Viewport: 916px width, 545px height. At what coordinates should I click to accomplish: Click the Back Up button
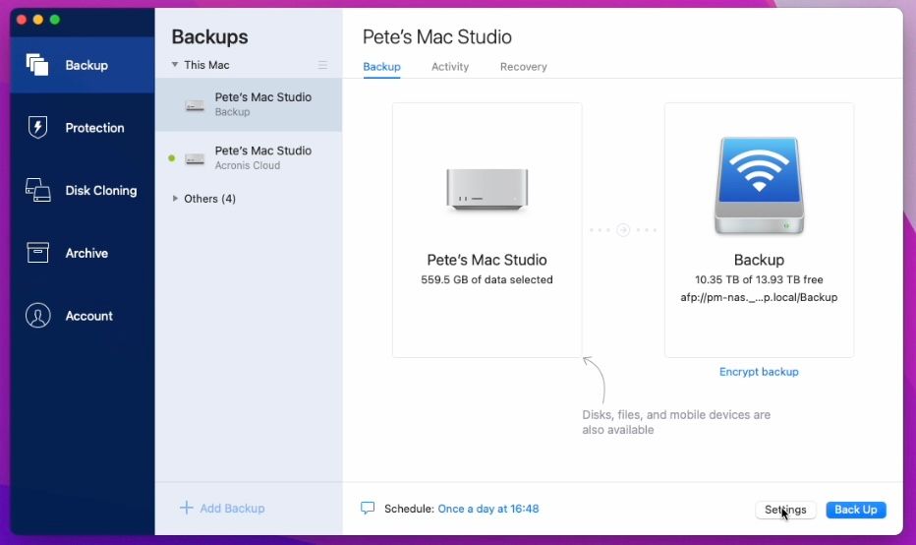[856, 510]
